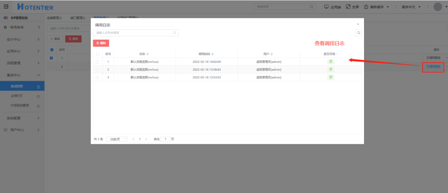448x193 pixels.
Task: Click log time 2022-02-16 13:58:43
Action: 207,69
